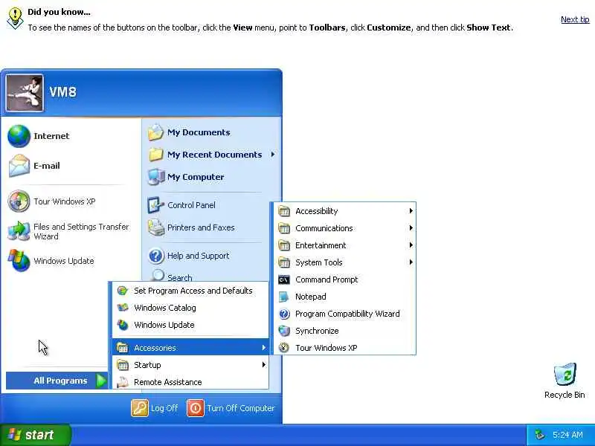Viewport: 595px width, 446px height.
Task: Click the Tour Windows XP icon in Accessories
Action: (x=284, y=348)
